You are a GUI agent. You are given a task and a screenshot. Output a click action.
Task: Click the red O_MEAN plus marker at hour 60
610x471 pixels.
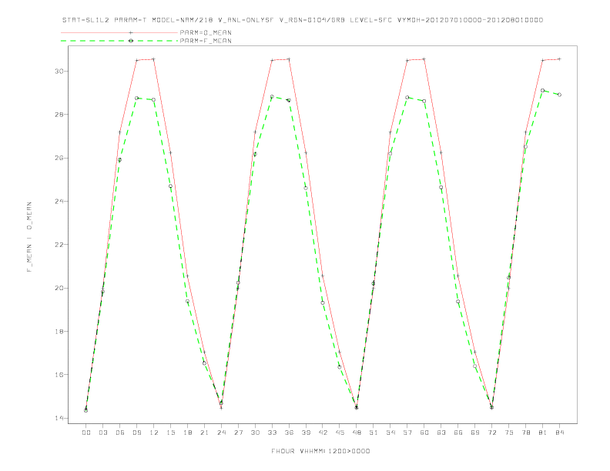click(424, 59)
